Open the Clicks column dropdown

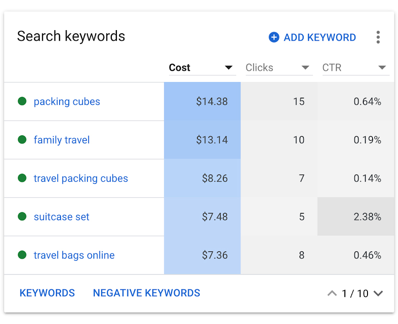279,68
